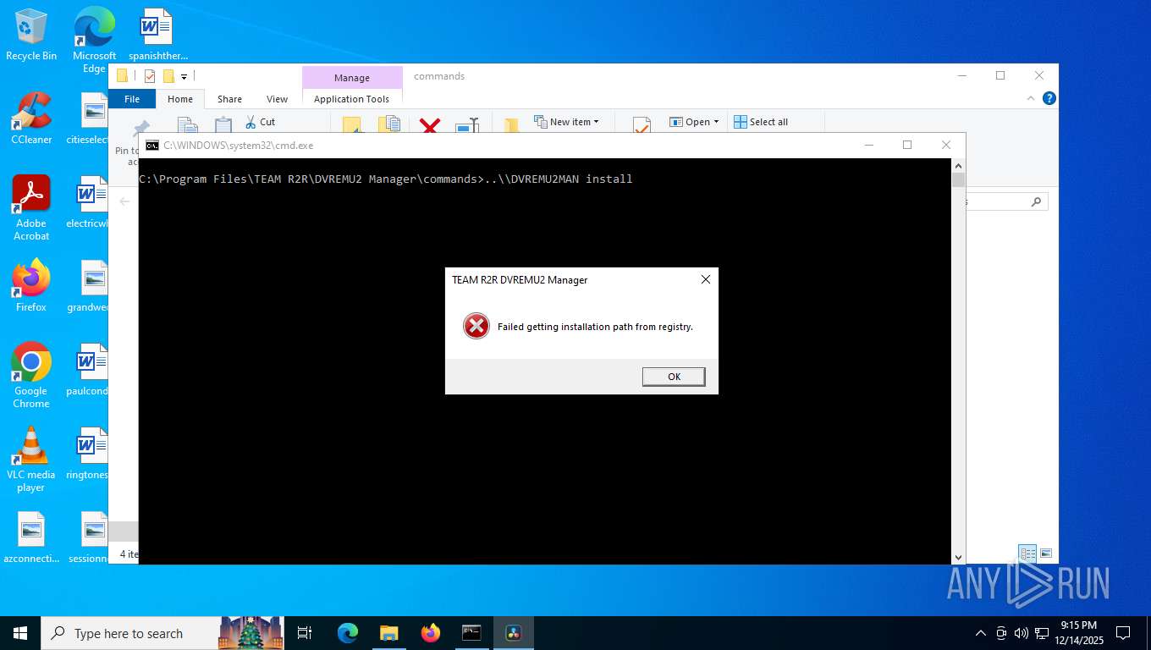Switch Explorer to large icons view
The image size is (1151, 650).
point(1046,554)
